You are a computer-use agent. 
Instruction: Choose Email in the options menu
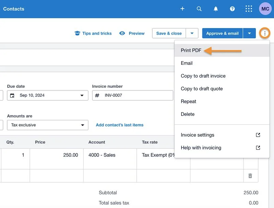[x=222, y=63]
